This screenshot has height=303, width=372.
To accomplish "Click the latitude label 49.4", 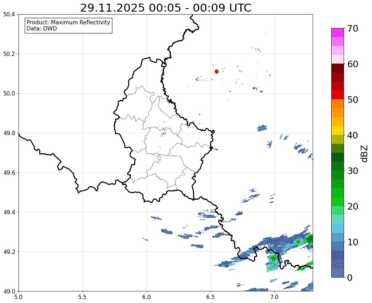I will (x=9, y=212).
